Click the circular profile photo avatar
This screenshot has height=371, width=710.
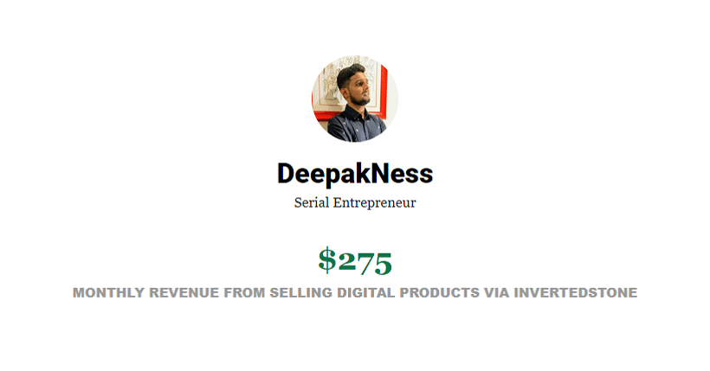[x=355, y=99]
